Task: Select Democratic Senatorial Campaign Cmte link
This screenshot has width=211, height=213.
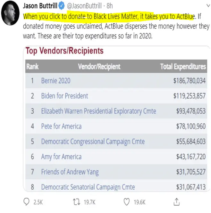Action: [x=88, y=187]
